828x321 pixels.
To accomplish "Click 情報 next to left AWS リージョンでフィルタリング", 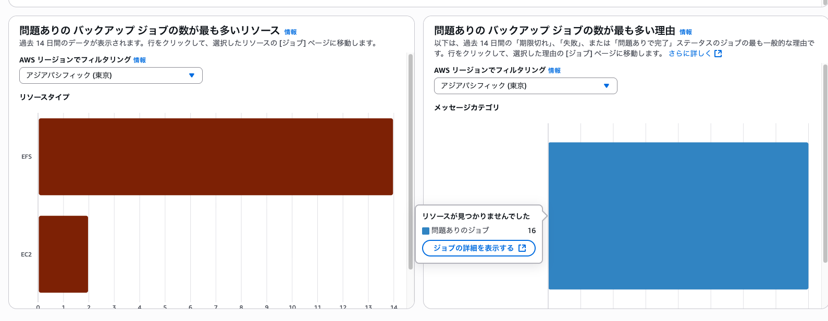I will pyautogui.click(x=140, y=60).
